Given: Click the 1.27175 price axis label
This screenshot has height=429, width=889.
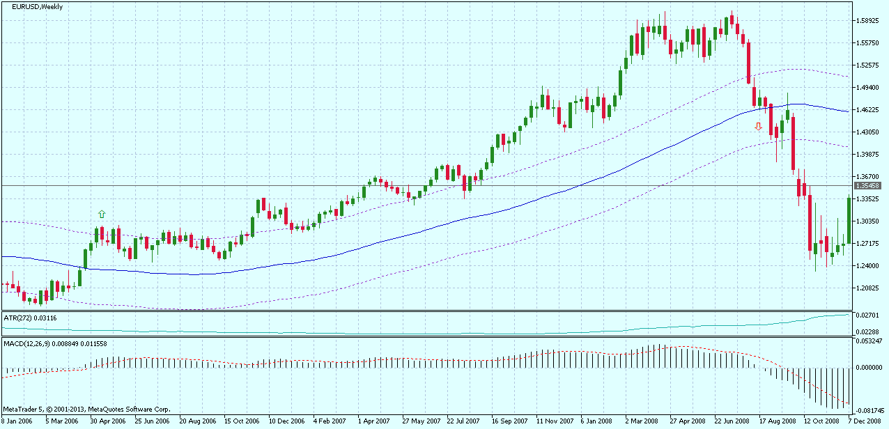Looking at the screenshot, I should [868, 244].
